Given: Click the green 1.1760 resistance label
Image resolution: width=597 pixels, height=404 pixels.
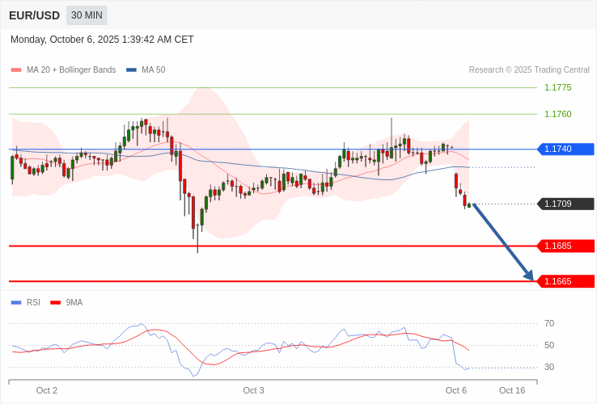Looking at the screenshot, I should point(557,114).
